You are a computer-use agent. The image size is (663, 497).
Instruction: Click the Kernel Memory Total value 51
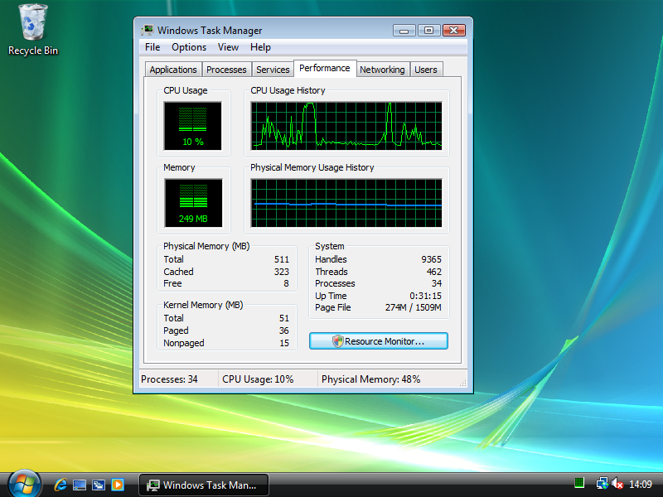point(284,318)
